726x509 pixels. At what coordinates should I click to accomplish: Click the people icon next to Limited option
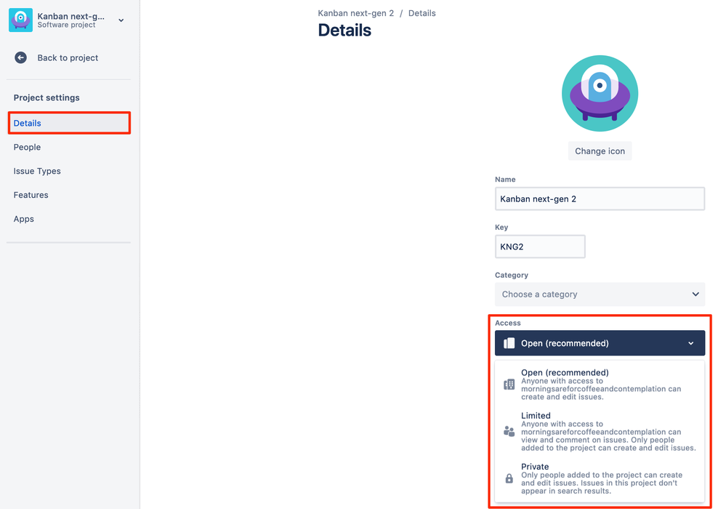509,430
